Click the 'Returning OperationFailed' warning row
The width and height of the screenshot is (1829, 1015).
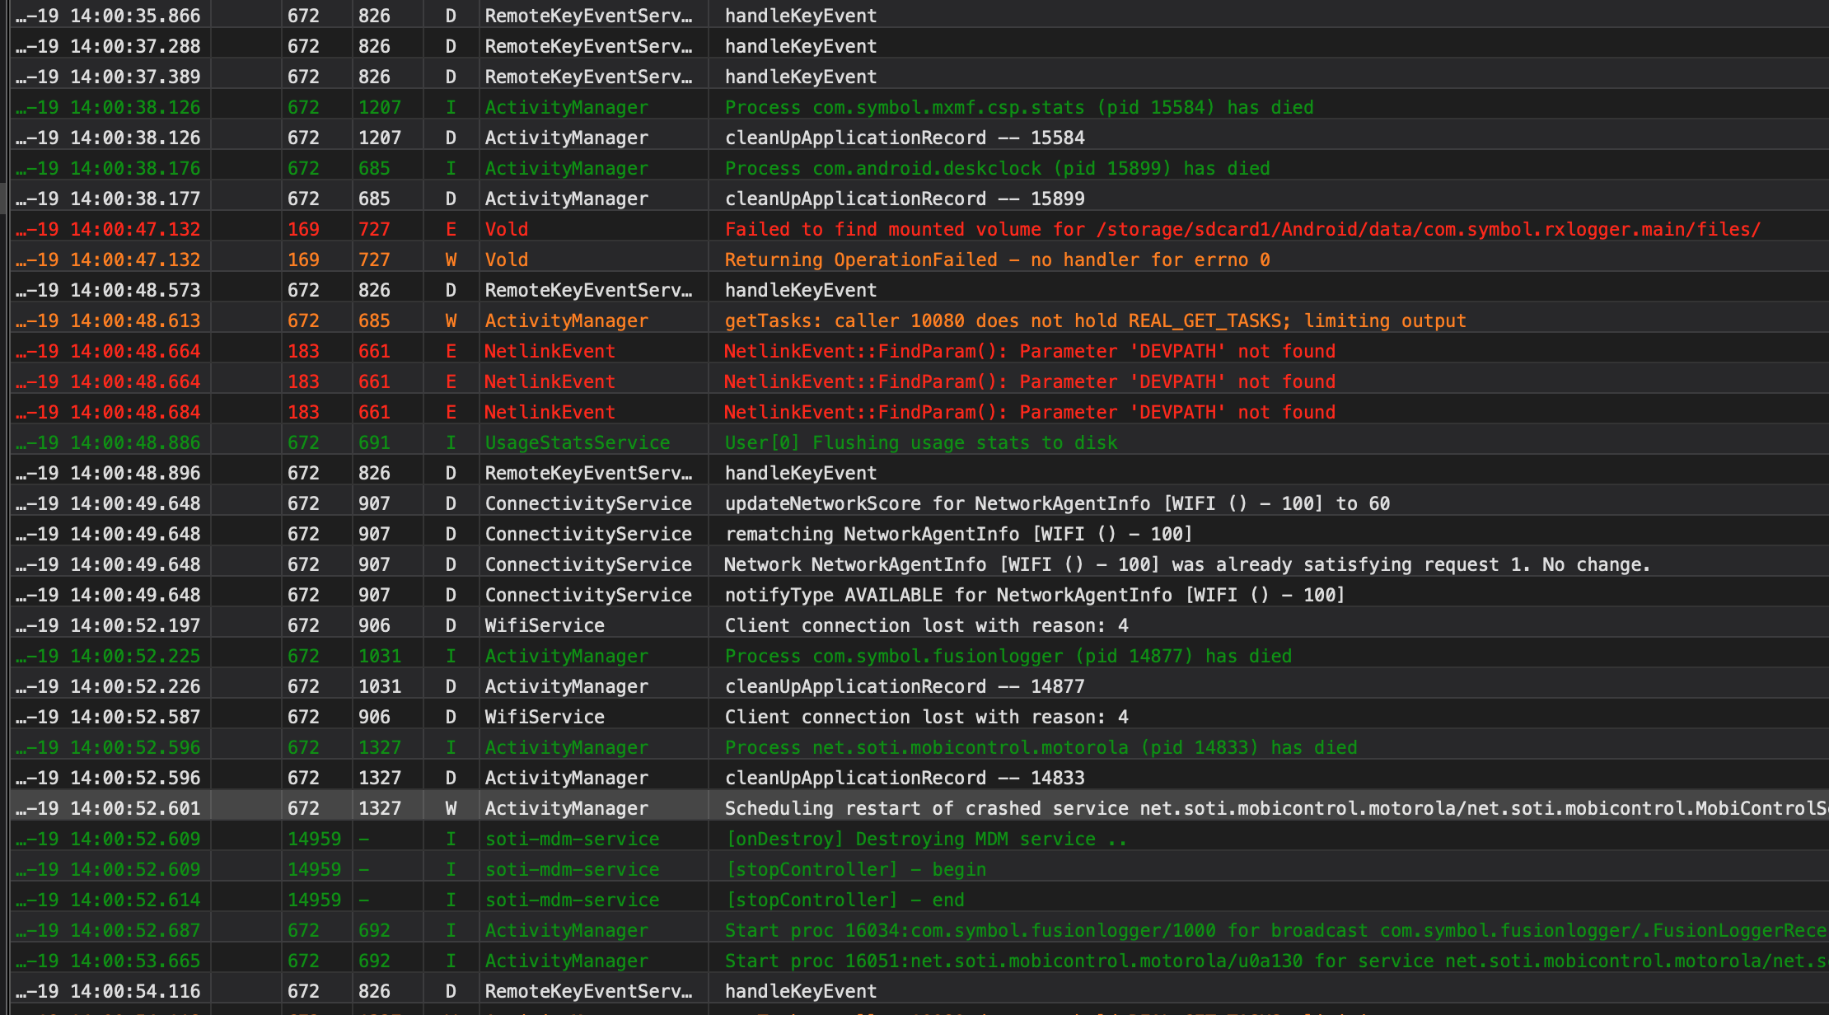click(997, 260)
